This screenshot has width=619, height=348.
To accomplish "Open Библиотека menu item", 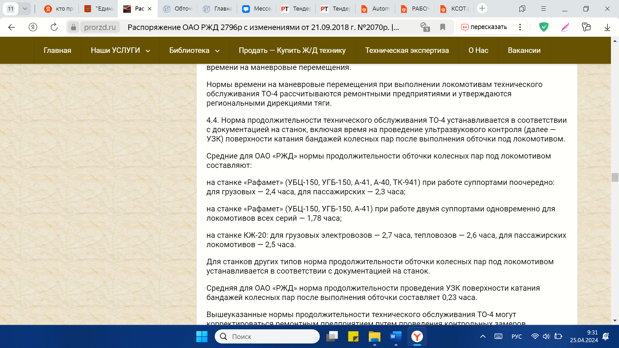I will [x=189, y=50].
